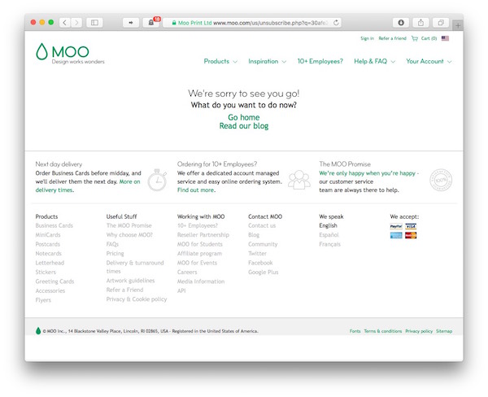This screenshot has height=397, width=488.
Task: Click the green lock icon in address bar
Action: pyautogui.click(x=174, y=23)
